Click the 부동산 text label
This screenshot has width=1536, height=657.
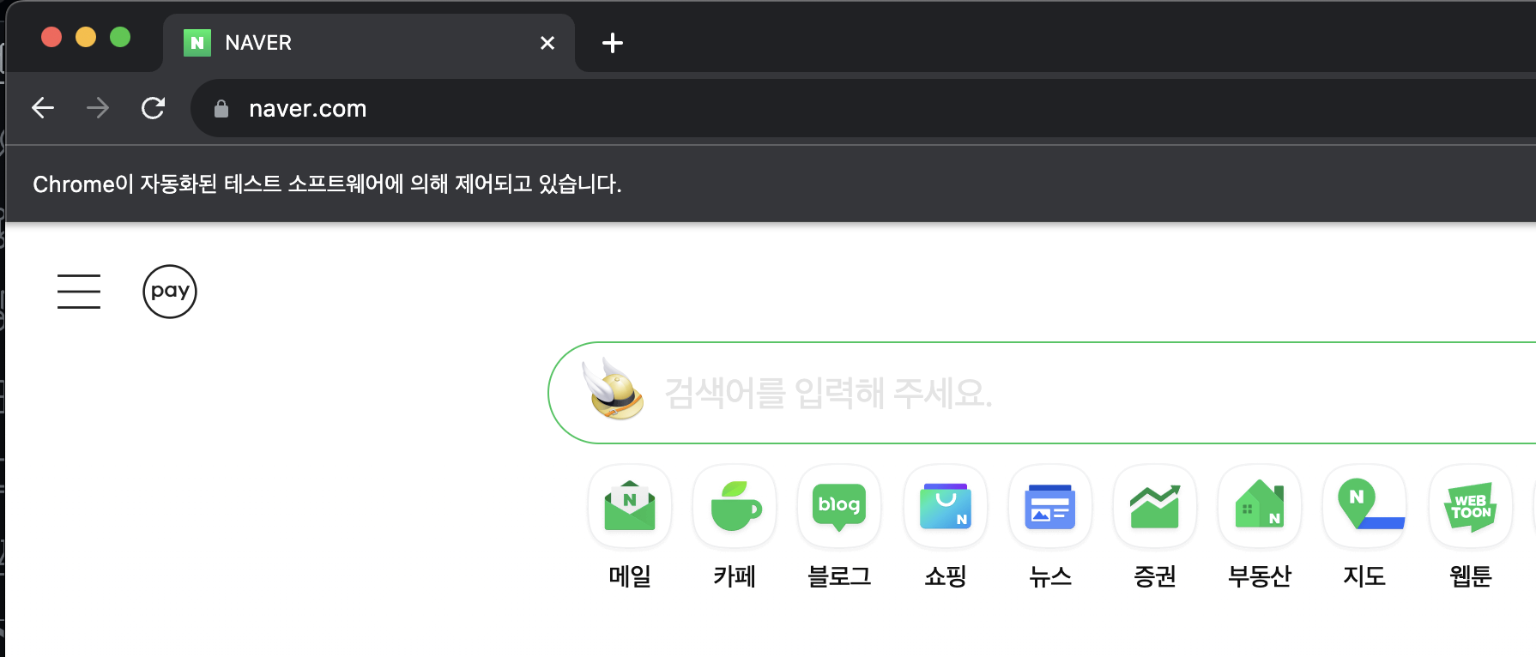(1260, 576)
